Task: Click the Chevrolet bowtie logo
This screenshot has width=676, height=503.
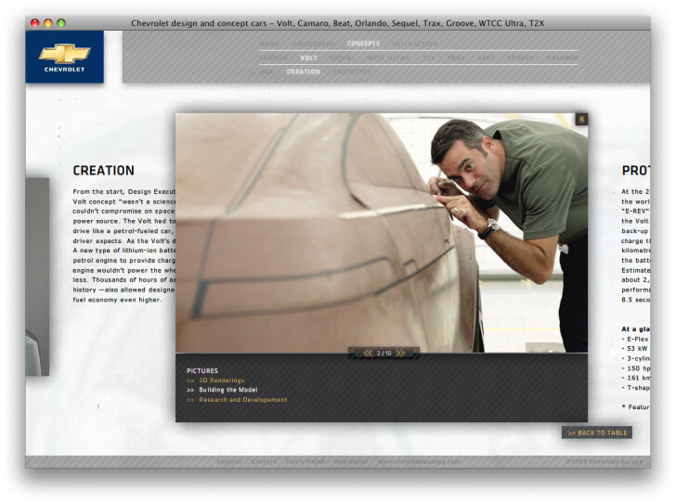Action: click(64, 56)
